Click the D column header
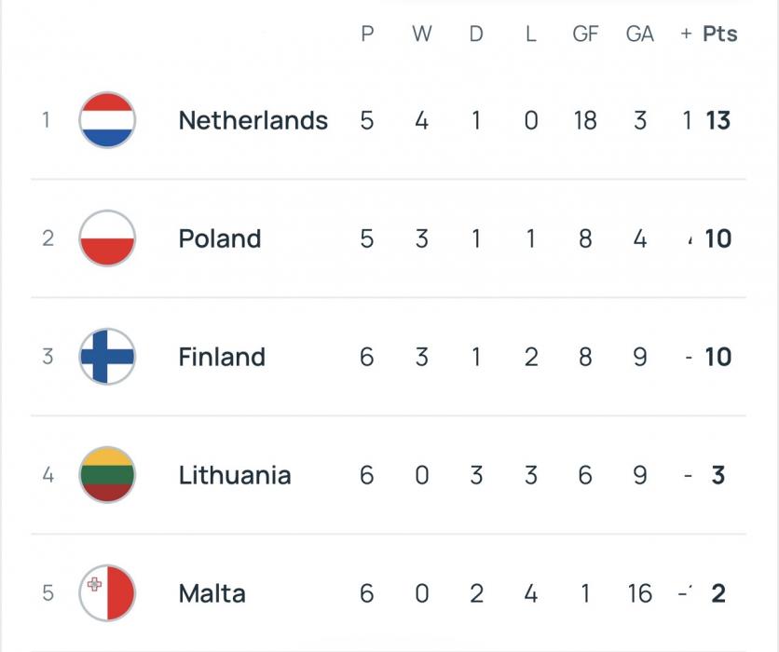Viewport: 779px width, 652px height. [x=476, y=34]
